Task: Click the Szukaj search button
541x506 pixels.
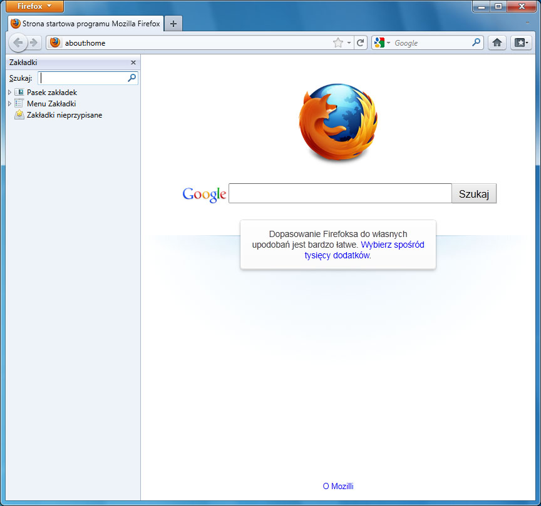Action: (x=474, y=194)
